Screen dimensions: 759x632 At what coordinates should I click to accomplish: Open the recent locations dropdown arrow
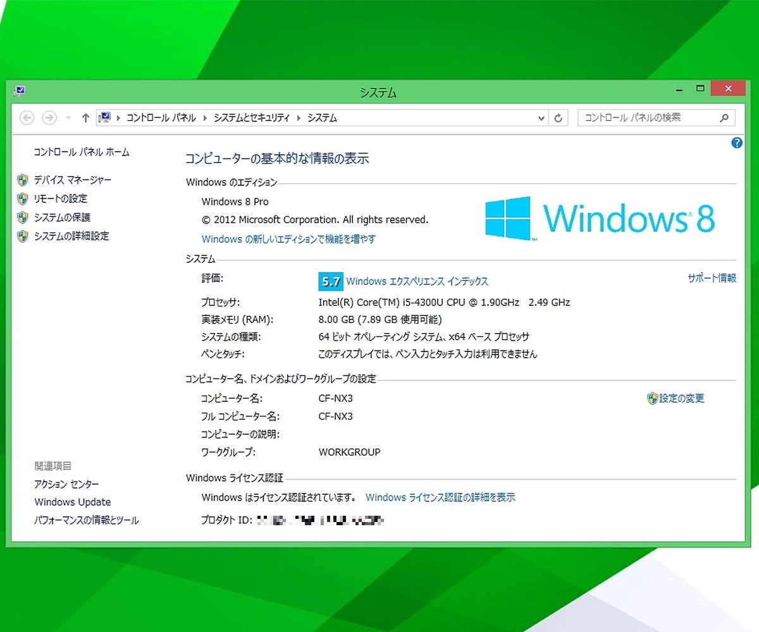coord(68,118)
